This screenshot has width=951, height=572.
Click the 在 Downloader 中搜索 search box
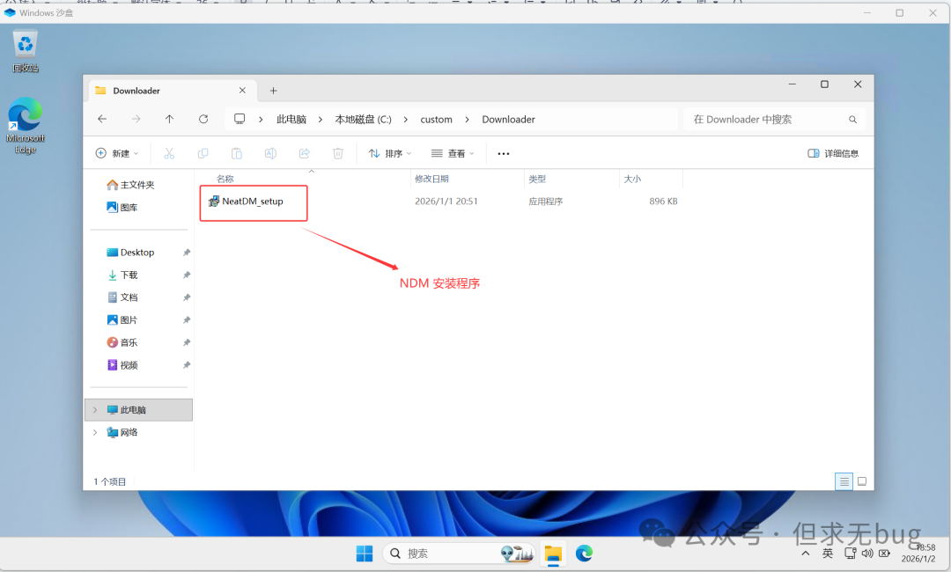coord(766,119)
